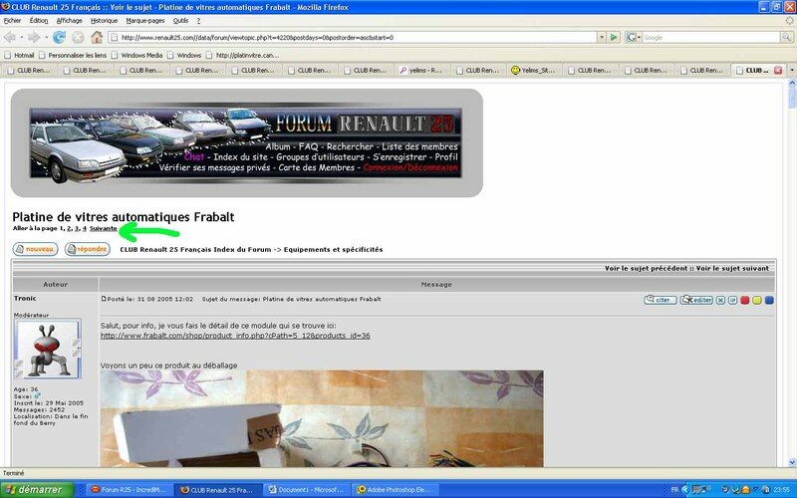Click 'Rechercher' in forum banner
The height and width of the screenshot is (498, 797).
(x=350, y=146)
